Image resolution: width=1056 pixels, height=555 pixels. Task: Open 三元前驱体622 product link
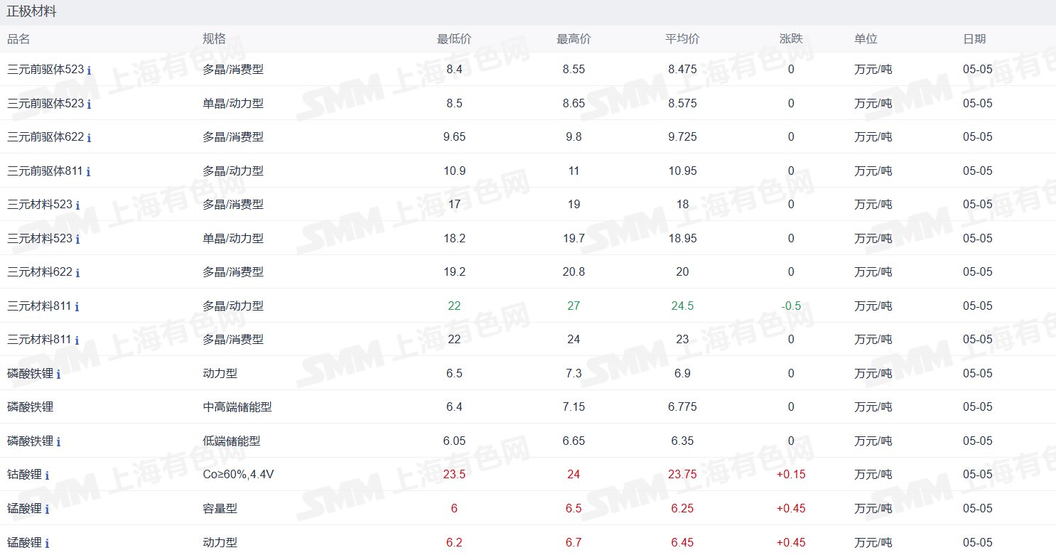pos(45,137)
